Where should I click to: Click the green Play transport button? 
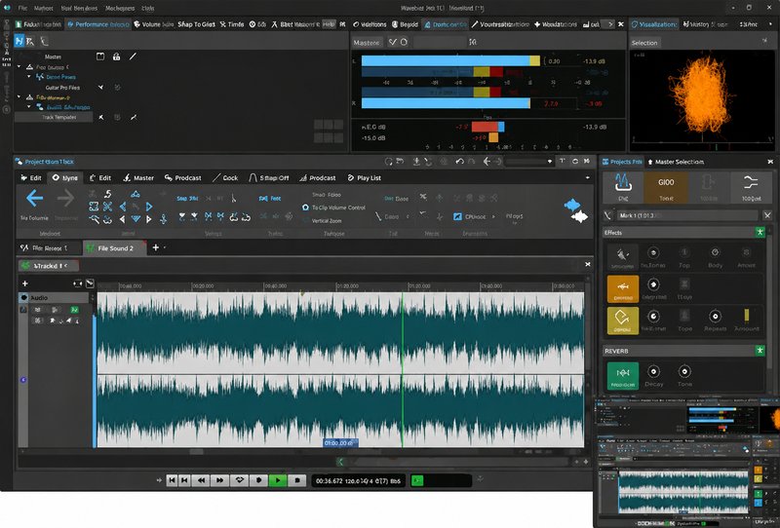(x=278, y=480)
